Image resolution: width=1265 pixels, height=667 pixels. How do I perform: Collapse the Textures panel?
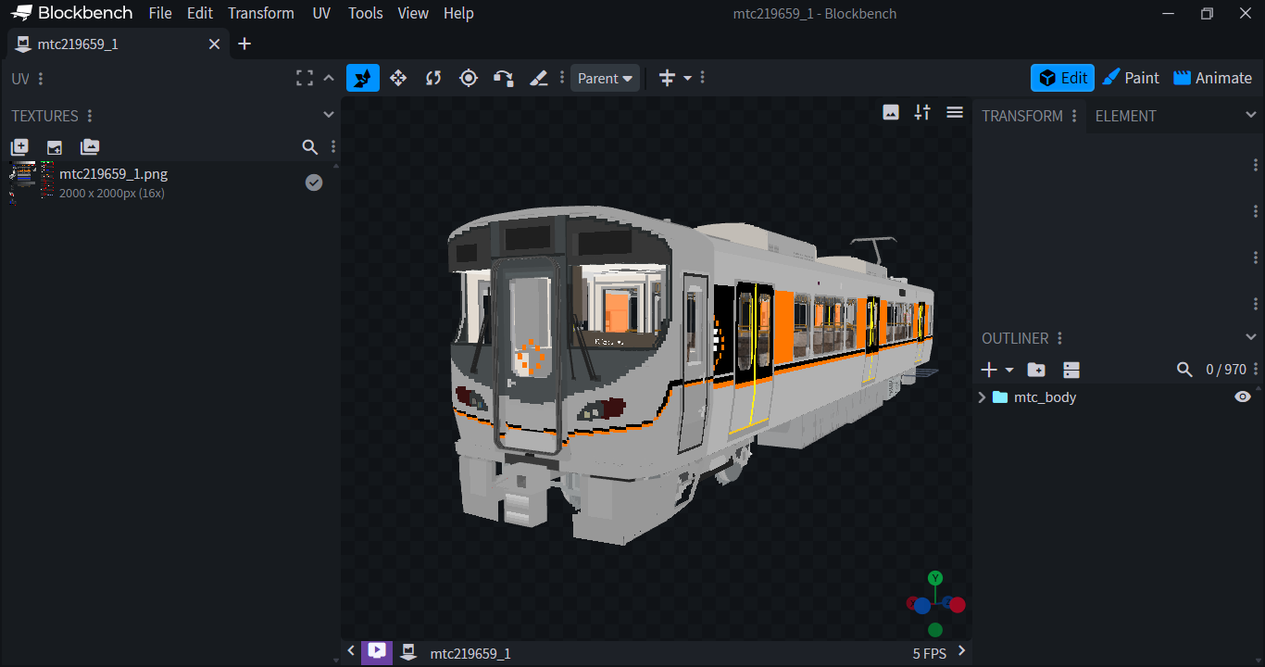pos(329,115)
